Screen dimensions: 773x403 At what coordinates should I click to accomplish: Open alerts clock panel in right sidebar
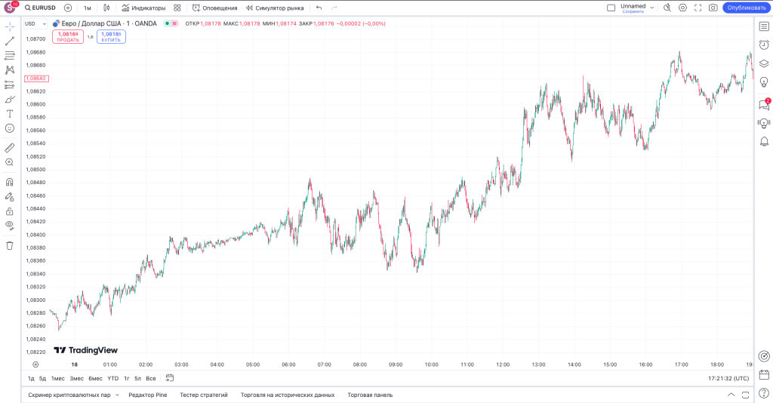(x=764, y=45)
